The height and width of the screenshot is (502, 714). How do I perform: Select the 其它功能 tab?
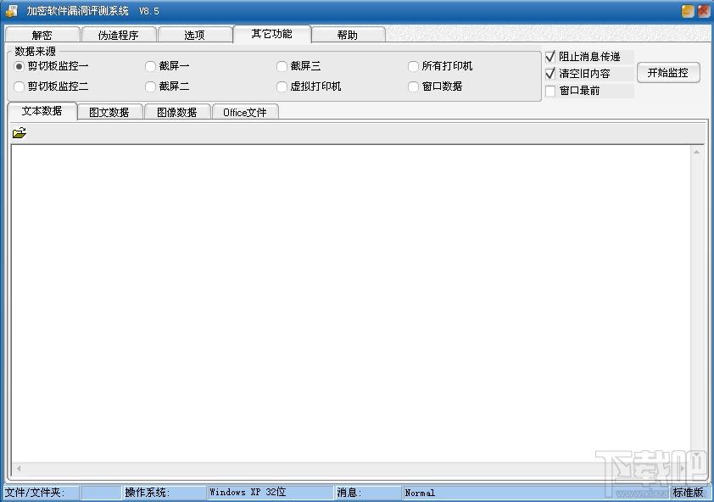click(x=272, y=34)
